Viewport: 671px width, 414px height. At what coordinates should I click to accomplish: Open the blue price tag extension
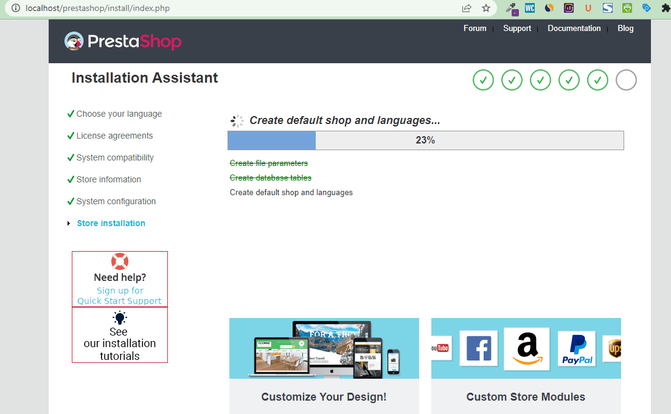click(646, 8)
